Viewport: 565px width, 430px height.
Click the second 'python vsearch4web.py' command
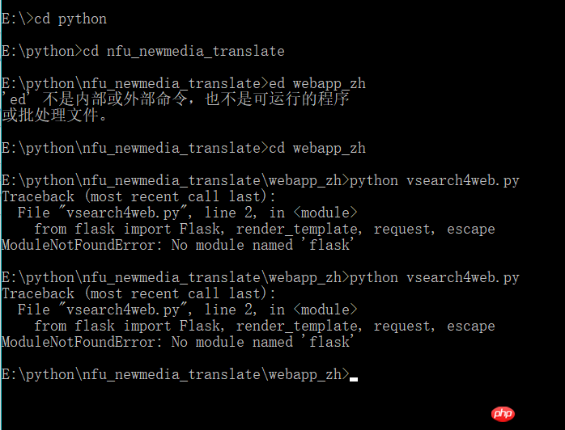[435, 278]
